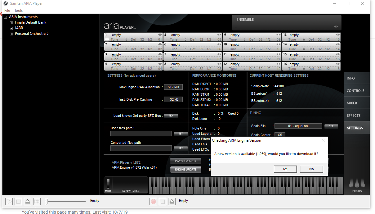Collapse the ARIA Instruments tree root
Viewport: 375px width, 214px height.
point(5,17)
